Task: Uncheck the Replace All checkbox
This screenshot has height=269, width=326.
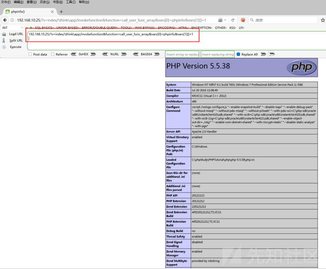Action: pos(238,54)
